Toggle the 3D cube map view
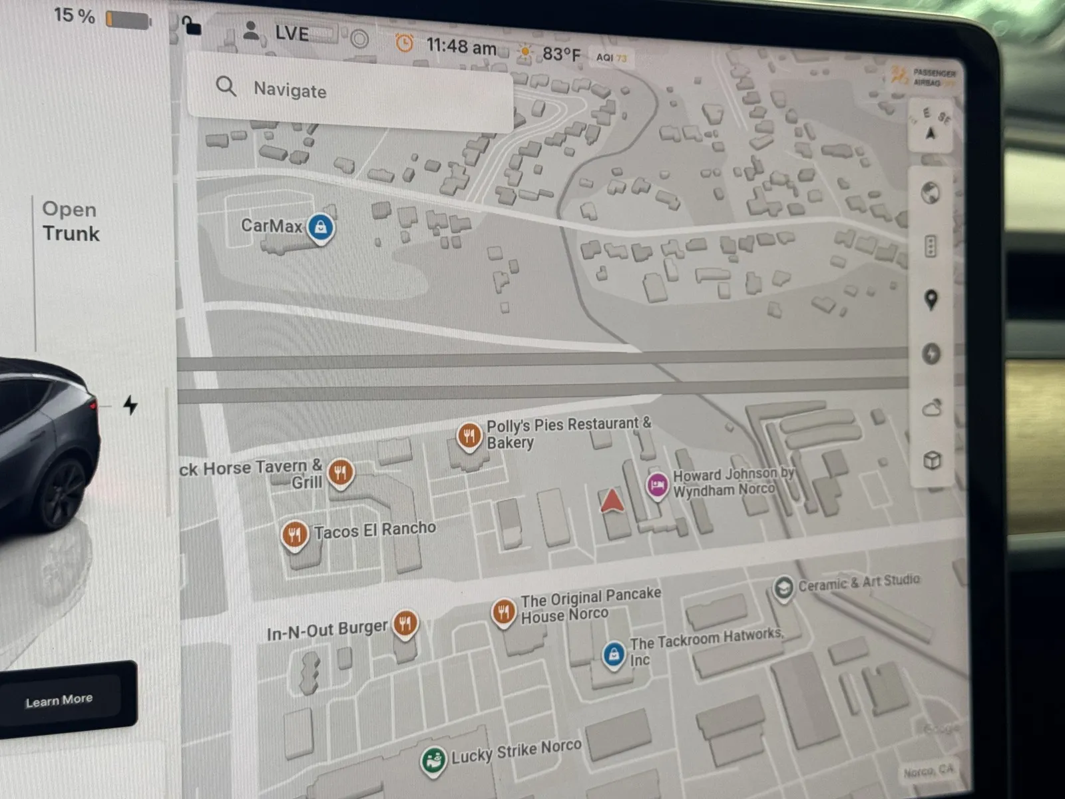Screen dimensions: 1065x799 tap(932, 460)
